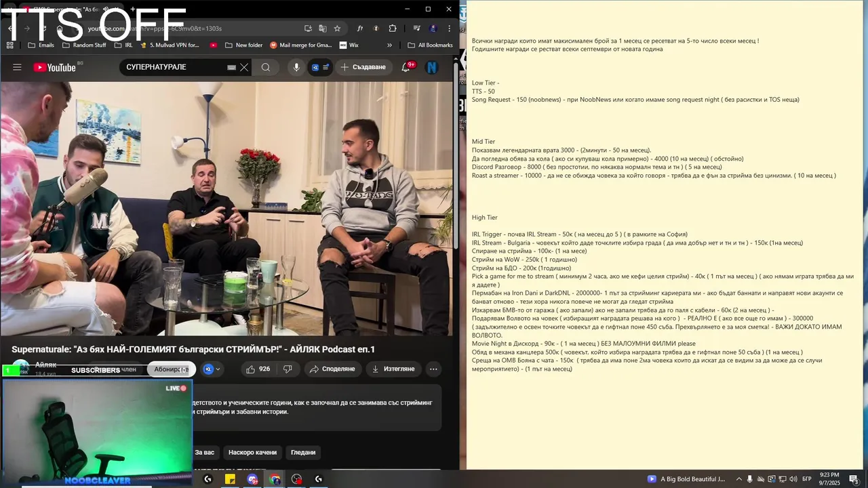Dislike the video with thumbs down
This screenshot has width=868, height=488.
[x=288, y=369]
